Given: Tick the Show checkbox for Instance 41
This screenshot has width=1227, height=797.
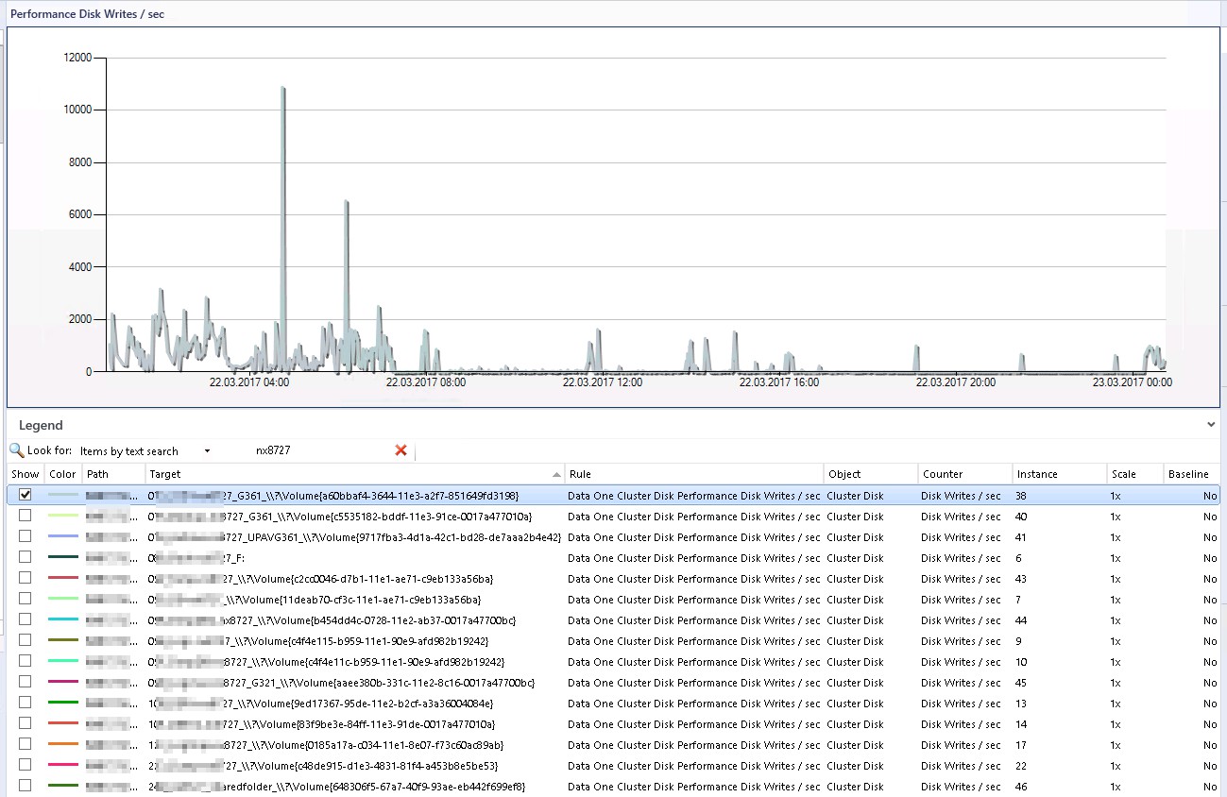Looking at the screenshot, I should [x=26, y=536].
